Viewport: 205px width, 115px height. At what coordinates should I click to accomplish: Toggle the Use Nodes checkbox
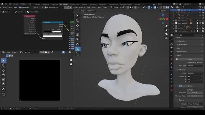(20, 7)
